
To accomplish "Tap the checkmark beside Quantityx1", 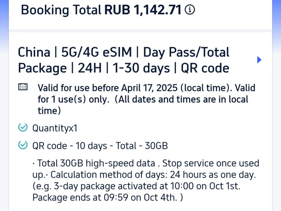I will [x=23, y=128].
